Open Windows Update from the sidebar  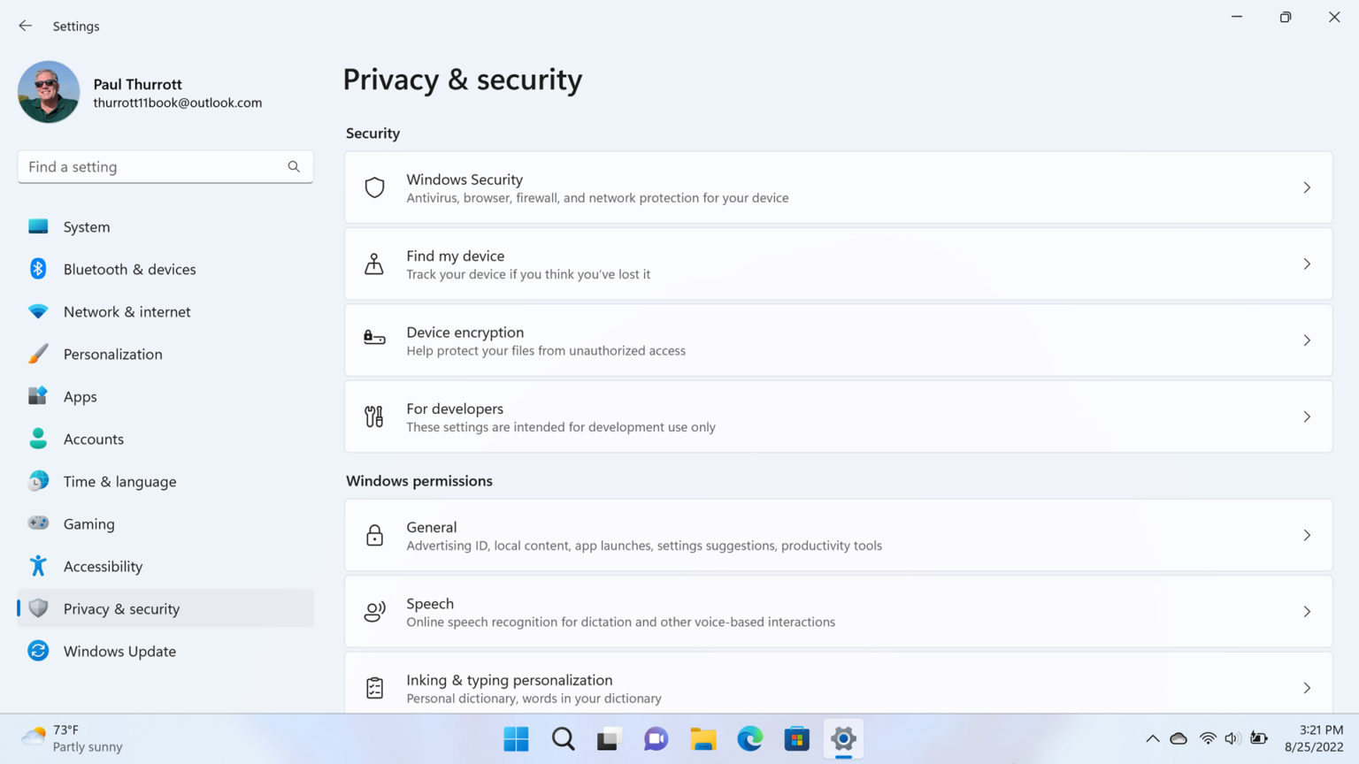coord(119,651)
